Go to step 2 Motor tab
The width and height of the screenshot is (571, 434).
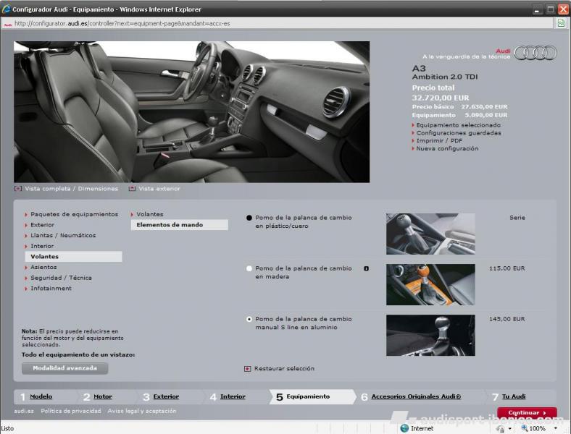(102, 396)
